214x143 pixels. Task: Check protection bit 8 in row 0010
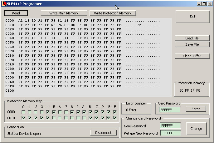point(72,118)
